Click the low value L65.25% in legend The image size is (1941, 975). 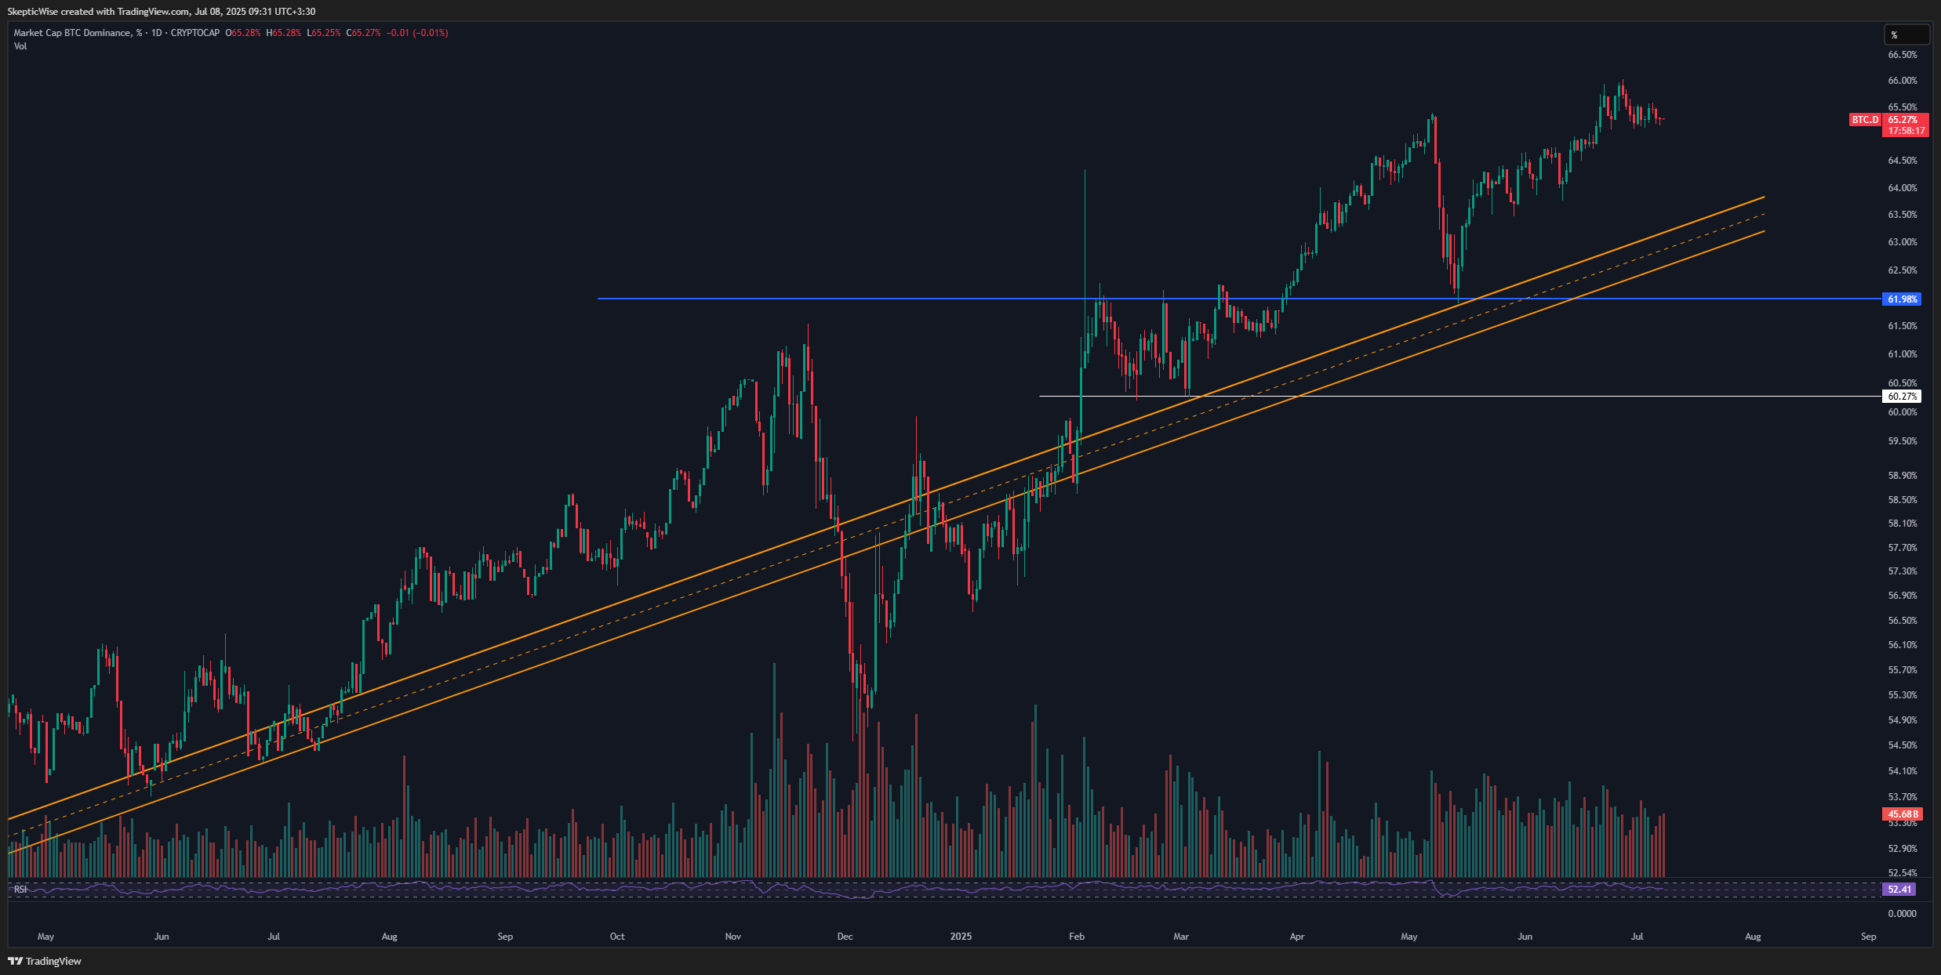pyautogui.click(x=323, y=33)
